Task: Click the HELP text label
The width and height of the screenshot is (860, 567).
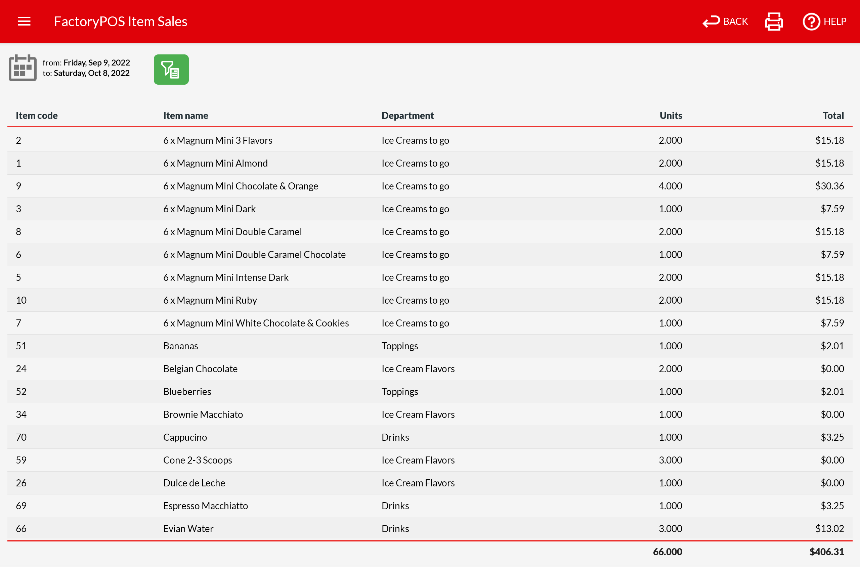Action: pyautogui.click(x=835, y=22)
